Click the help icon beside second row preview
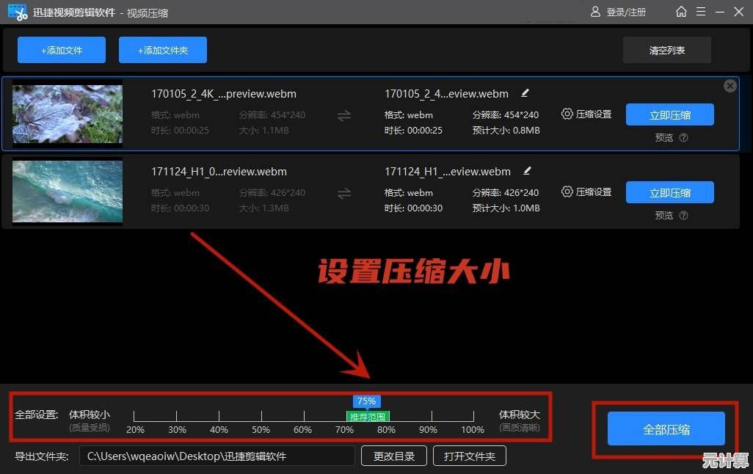Viewport: 753px width, 474px height. click(x=683, y=215)
